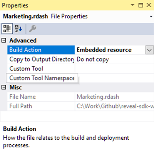Select the File Name property
The height and width of the screenshot is (152, 154).
[41, 97]
